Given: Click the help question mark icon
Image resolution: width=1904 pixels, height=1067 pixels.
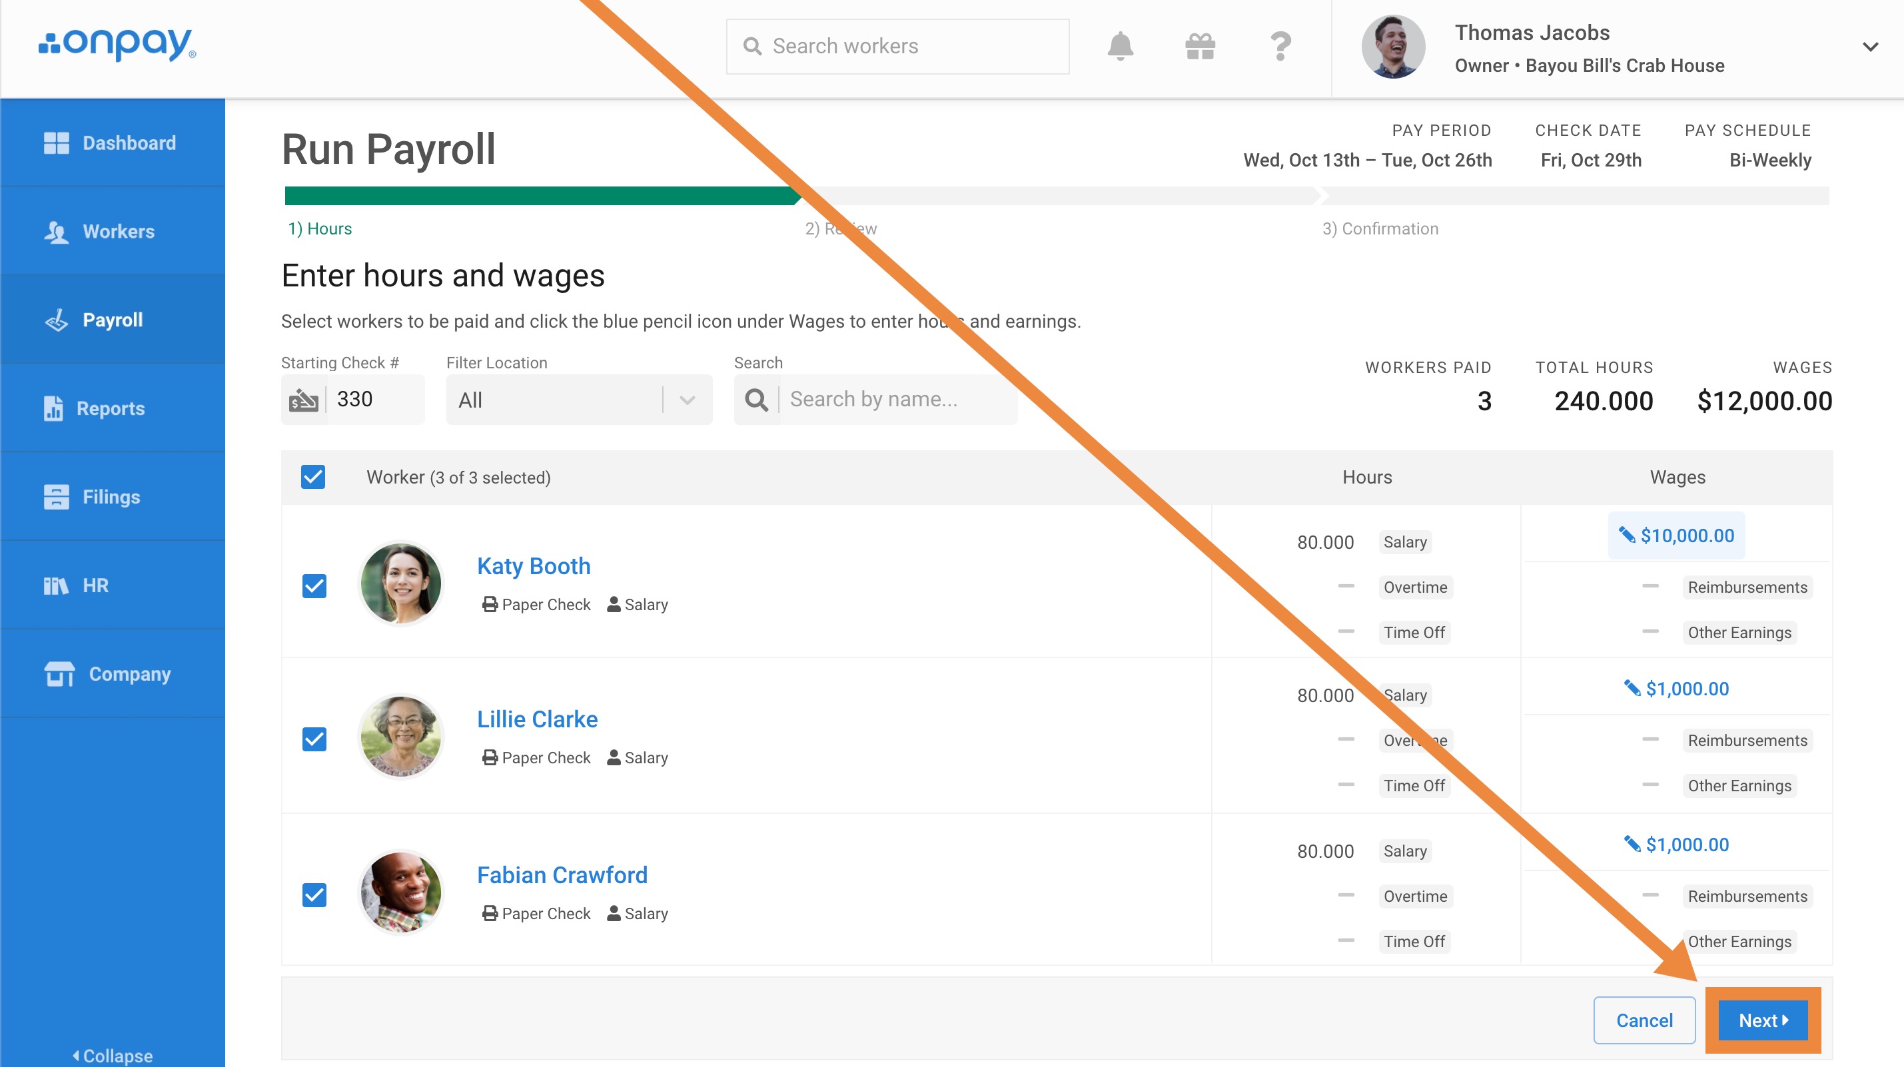Looking at the screenshot, I should coord(1280,47).
